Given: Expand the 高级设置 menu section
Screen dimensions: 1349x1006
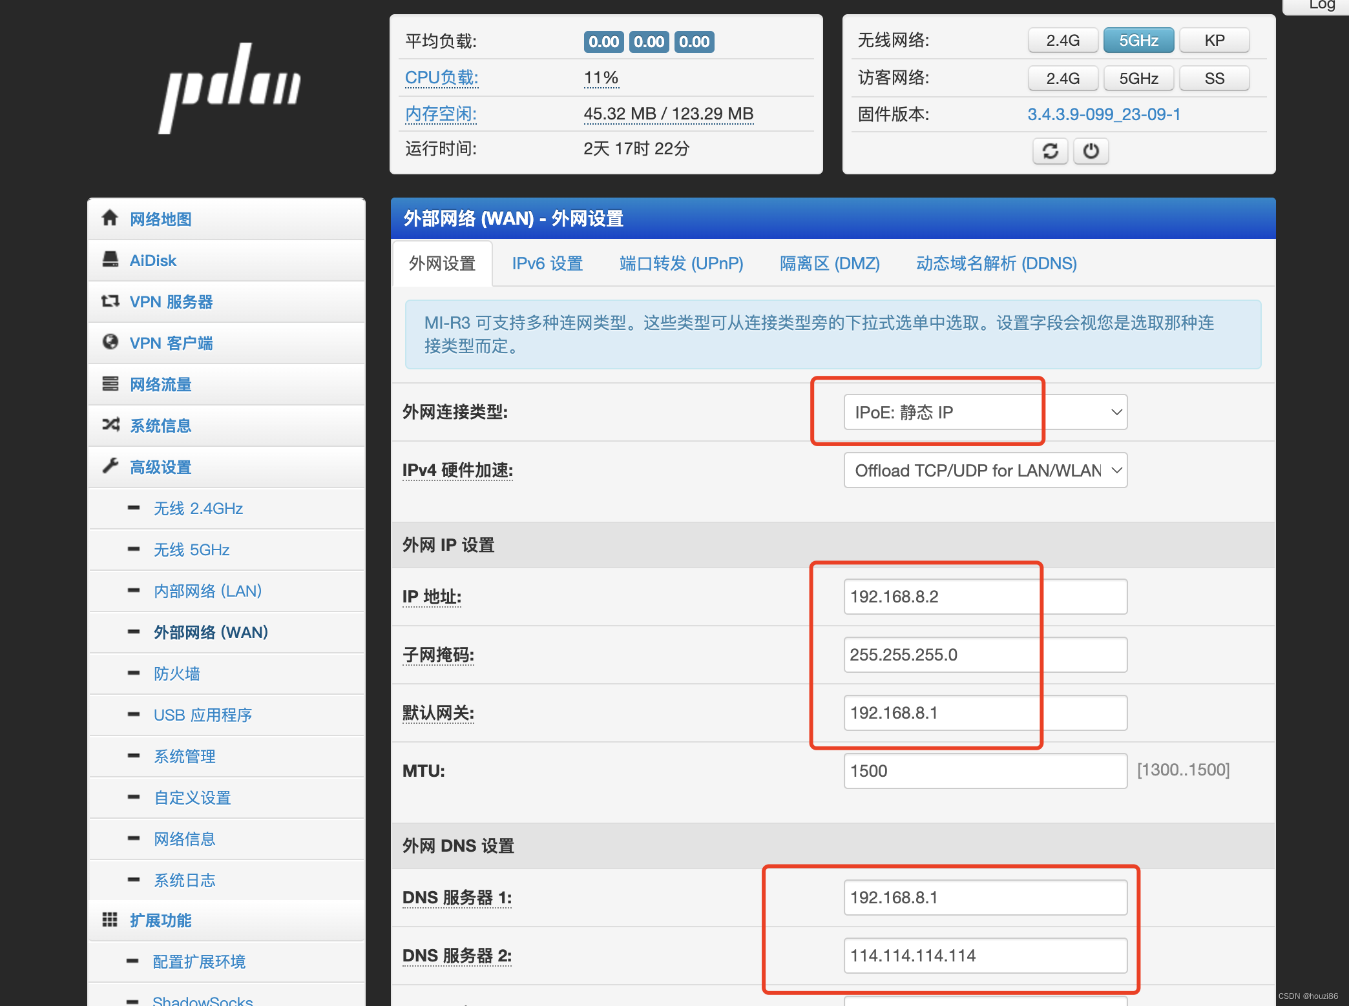Looking at the screenshot, I should coord(160,467).
